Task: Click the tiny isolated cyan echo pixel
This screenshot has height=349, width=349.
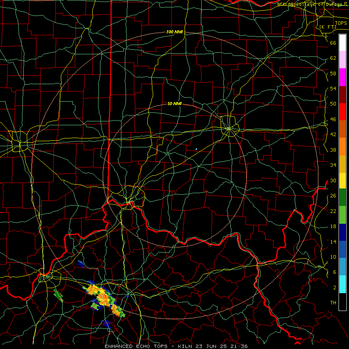Action: 196,149
